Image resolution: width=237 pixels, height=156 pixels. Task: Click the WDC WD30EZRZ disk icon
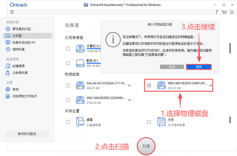(x=80, y=100)
